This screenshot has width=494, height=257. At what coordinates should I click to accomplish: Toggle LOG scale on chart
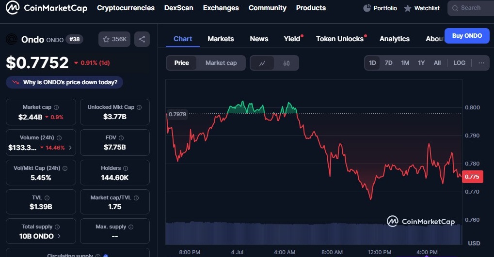pyautogui.click(x=459, y=63)
